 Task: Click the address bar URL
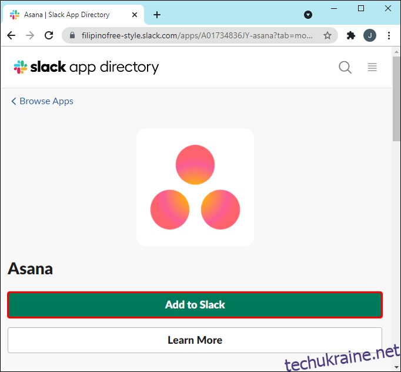point(197,35)
